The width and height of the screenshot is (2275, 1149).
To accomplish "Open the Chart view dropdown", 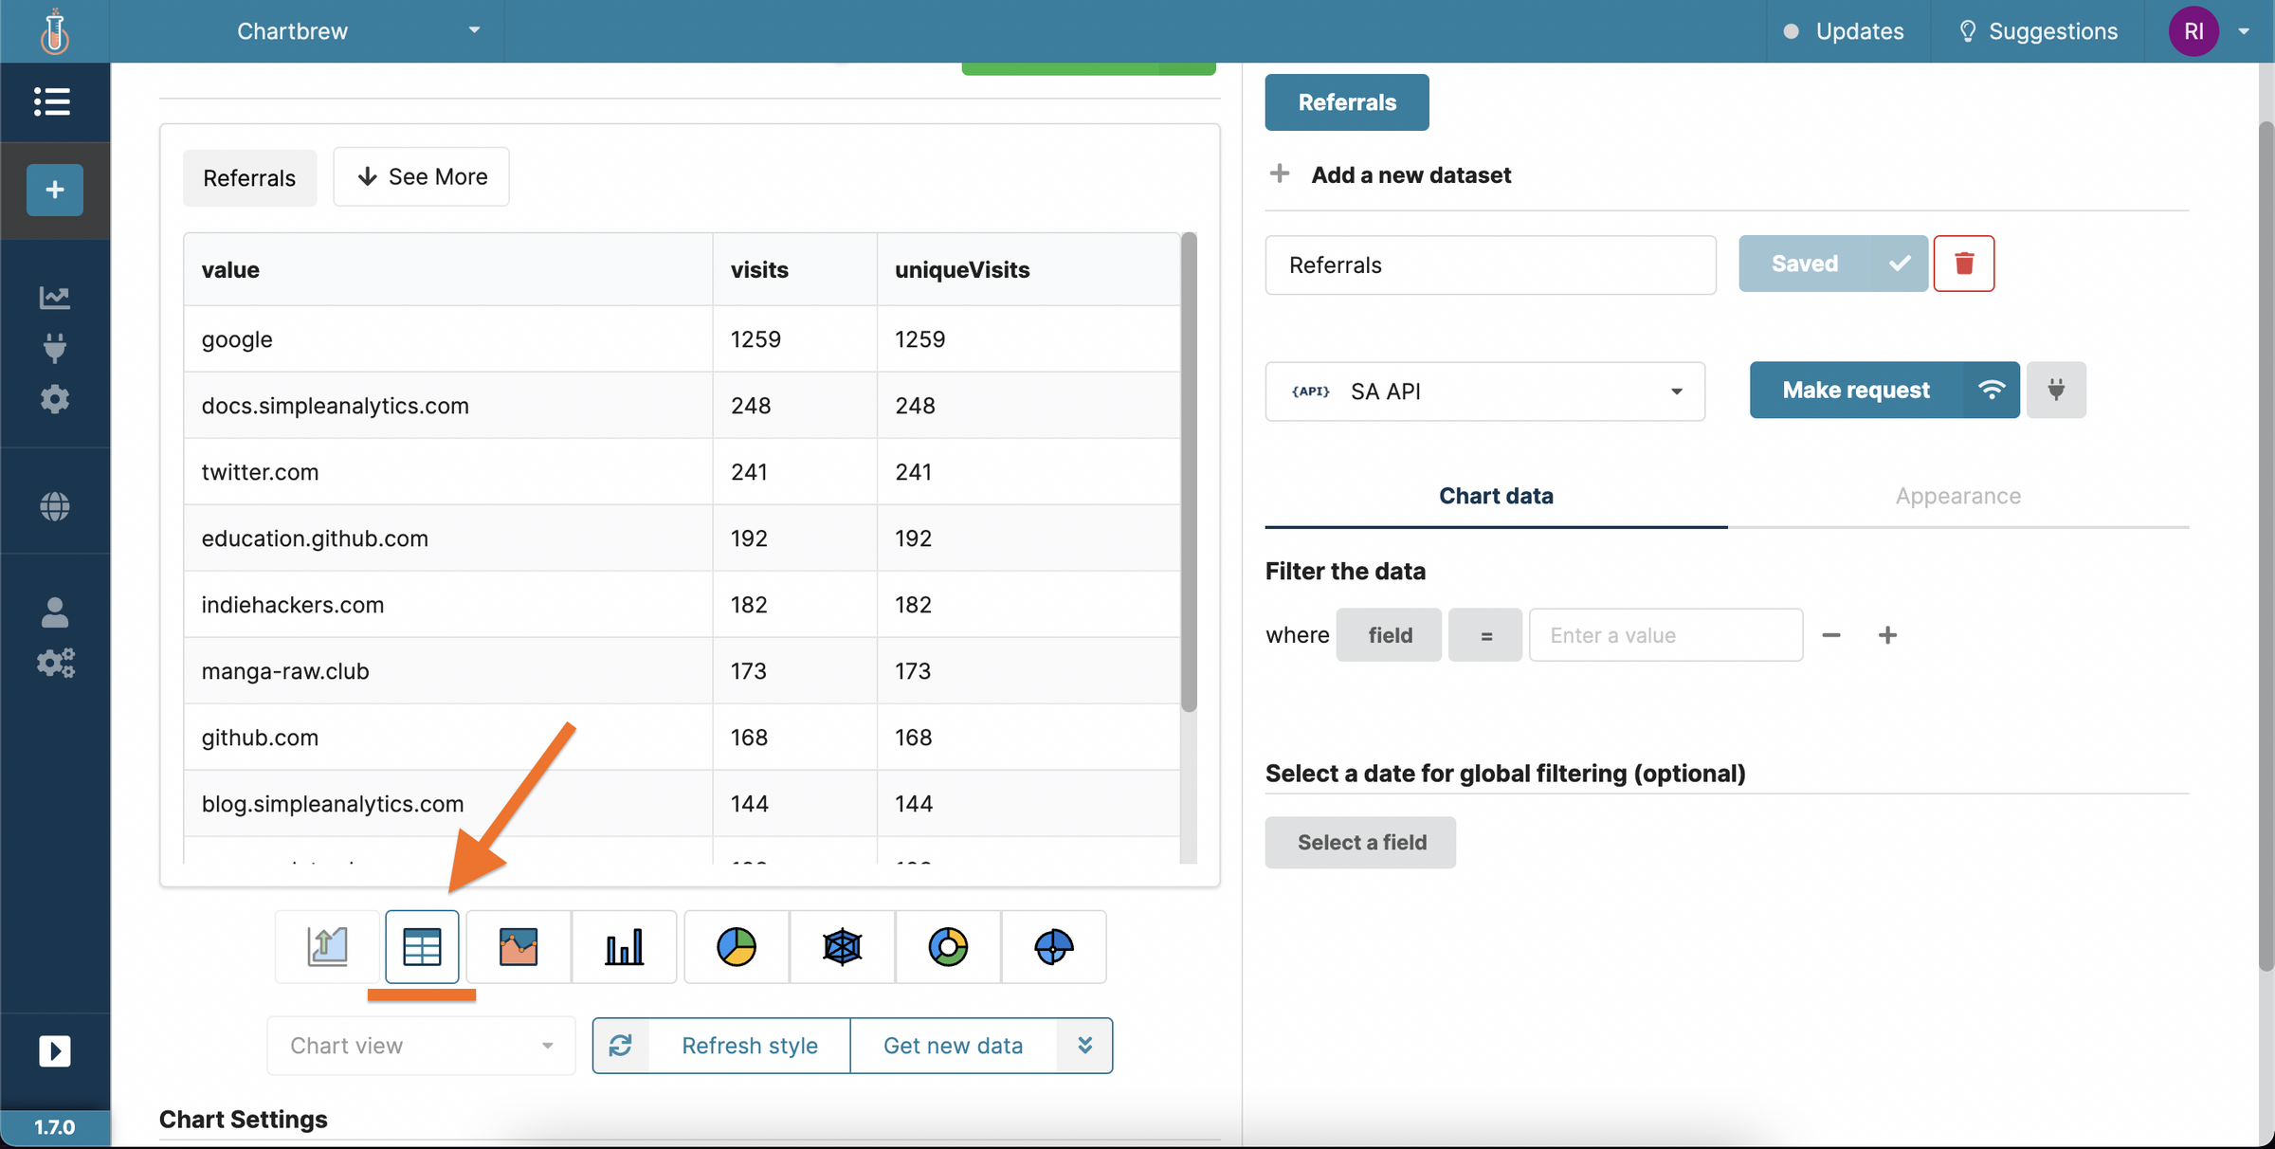I will tap(421, 1045).
